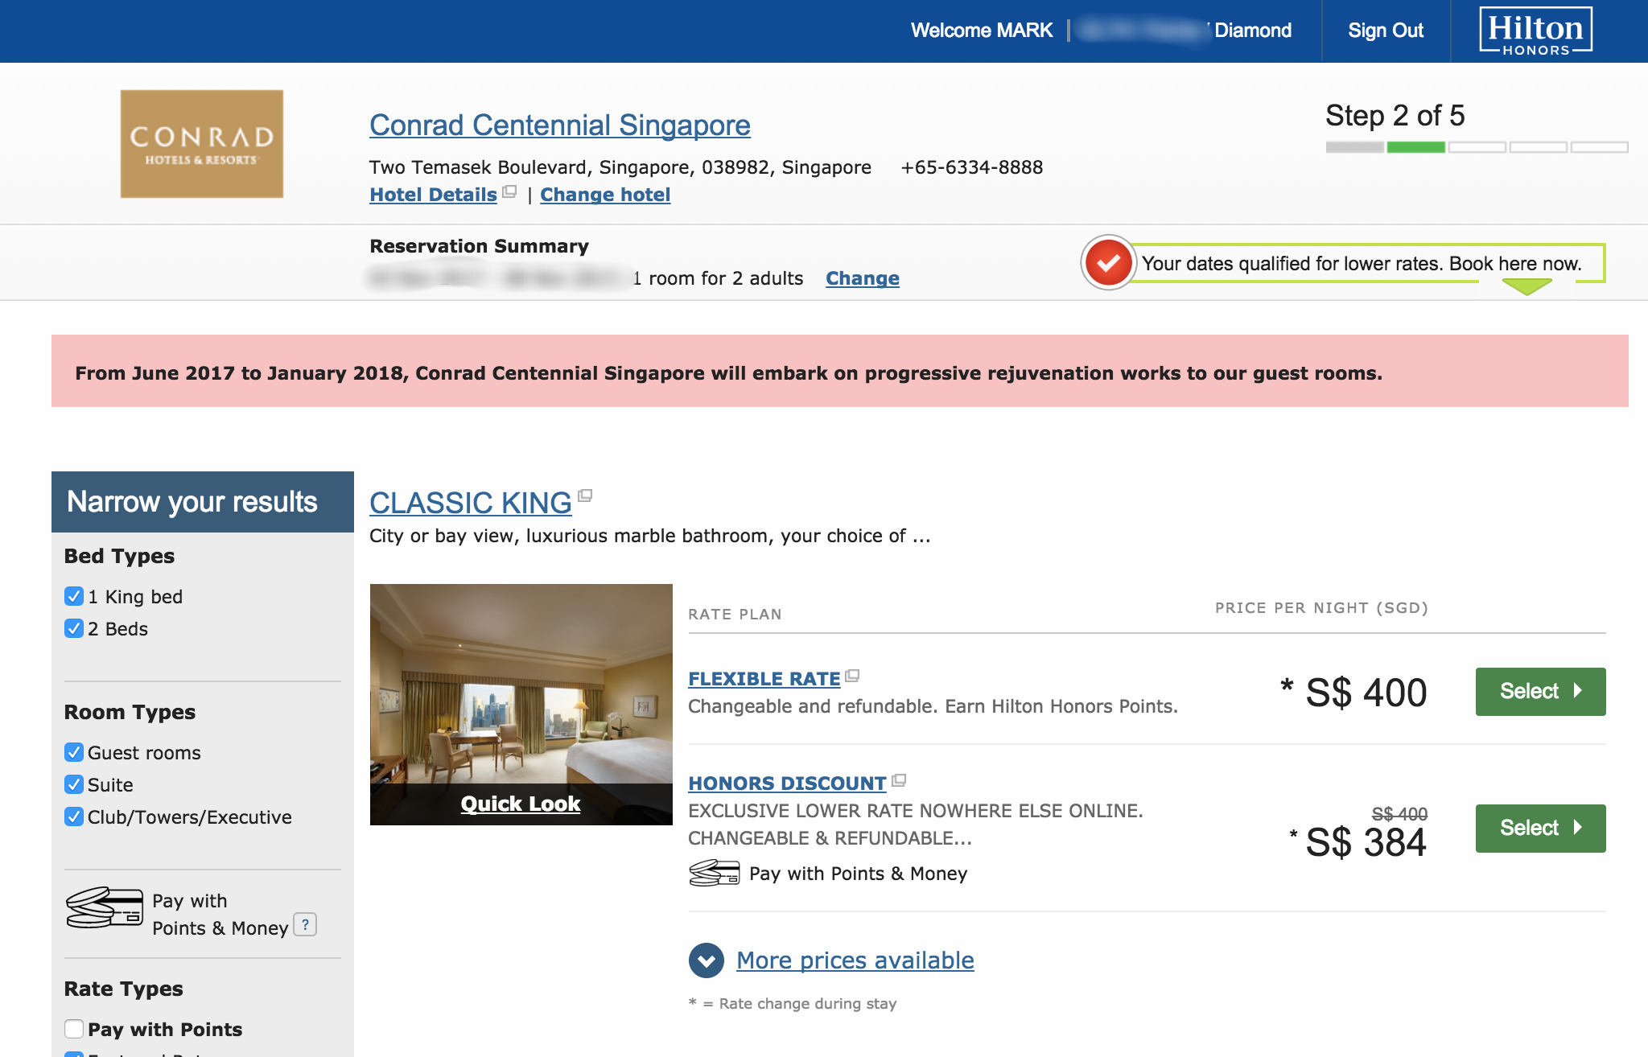The height and width of the screenshot is (1057, 1648).
Task: Uncheck the Suite room type filter
Action: point(74,784)
